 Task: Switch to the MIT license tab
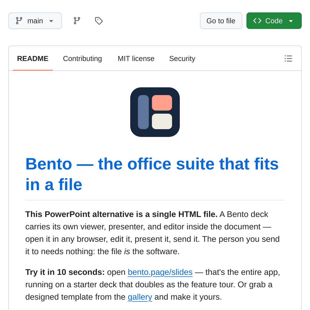coord(136,59)
